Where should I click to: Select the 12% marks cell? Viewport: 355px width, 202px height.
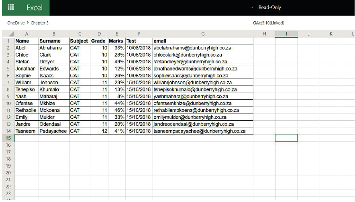click(x=117, y=69)
